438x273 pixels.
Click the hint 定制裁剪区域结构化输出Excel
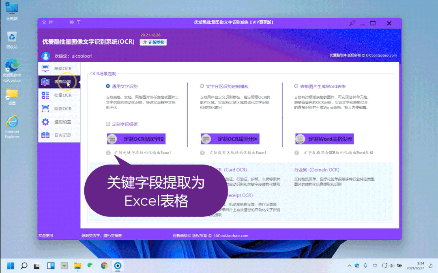click(238, 152)
